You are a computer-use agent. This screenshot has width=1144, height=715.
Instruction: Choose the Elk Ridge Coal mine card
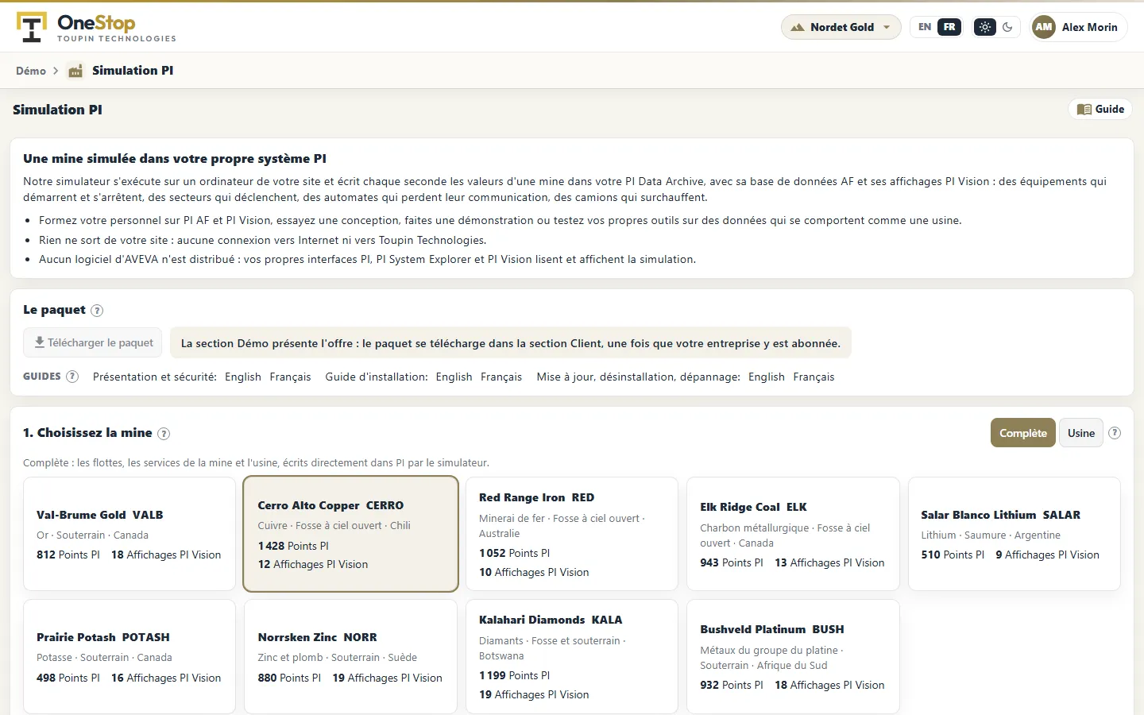click(793, 534)
